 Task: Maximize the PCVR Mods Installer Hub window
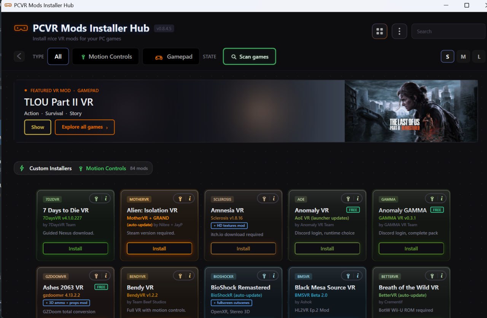coord(467,5)
